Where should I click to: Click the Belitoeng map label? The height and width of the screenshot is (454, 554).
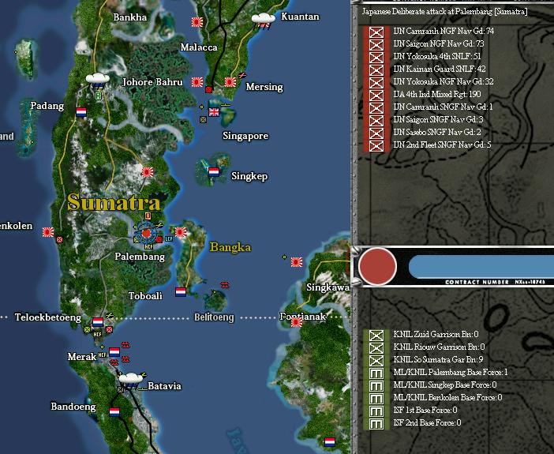[214, 317]
